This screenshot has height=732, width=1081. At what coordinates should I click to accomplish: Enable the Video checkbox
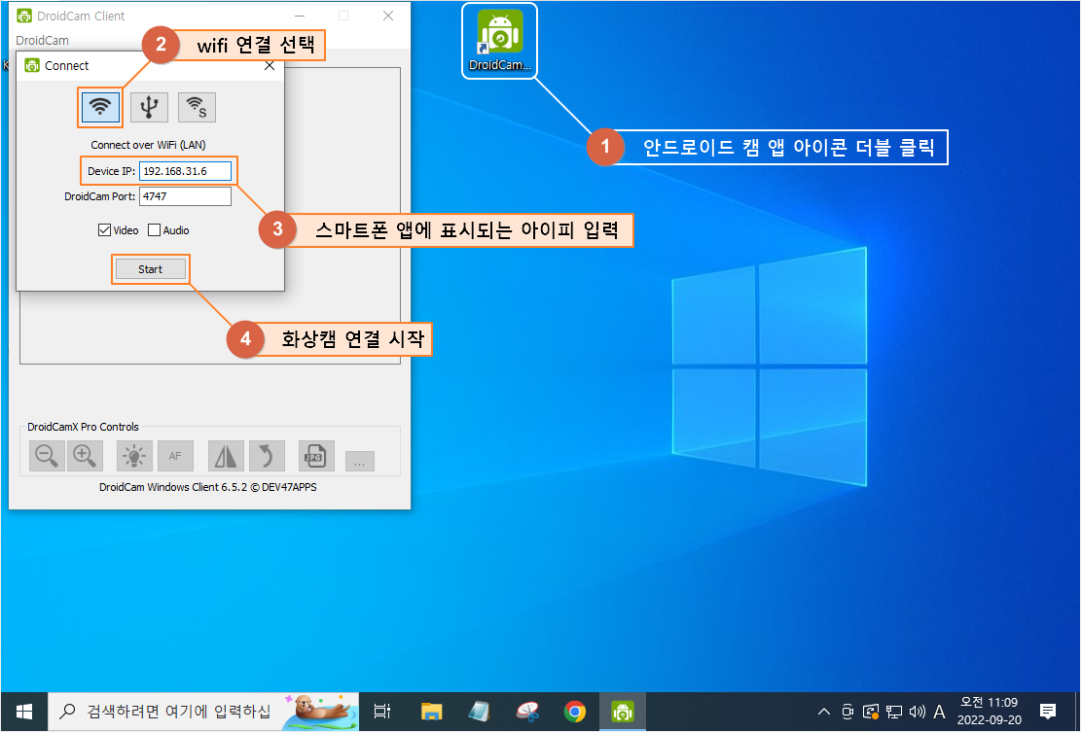pyautogui.click(x=104, y=230)
